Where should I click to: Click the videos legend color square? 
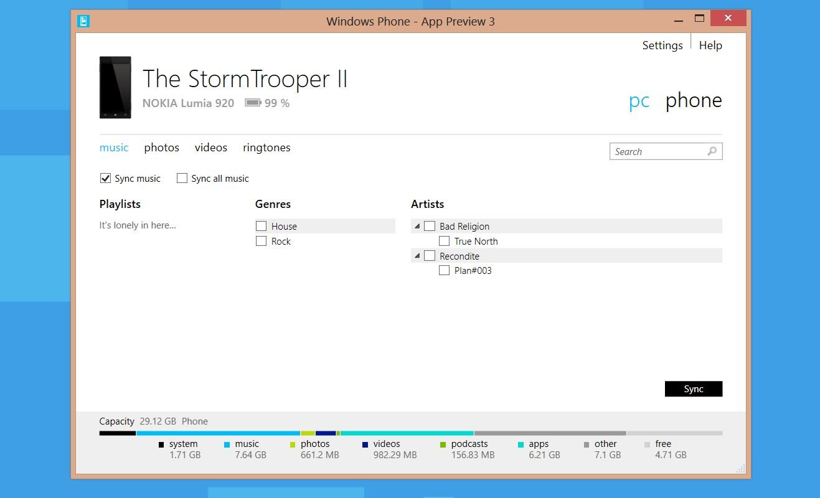pyautogui.click(x=365, y=444)
